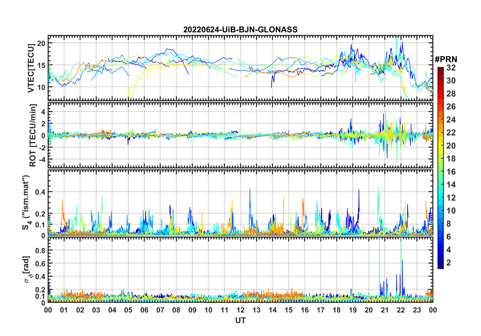Click x-axis tick label 18

pyautogui.click(x=337, y=310)
